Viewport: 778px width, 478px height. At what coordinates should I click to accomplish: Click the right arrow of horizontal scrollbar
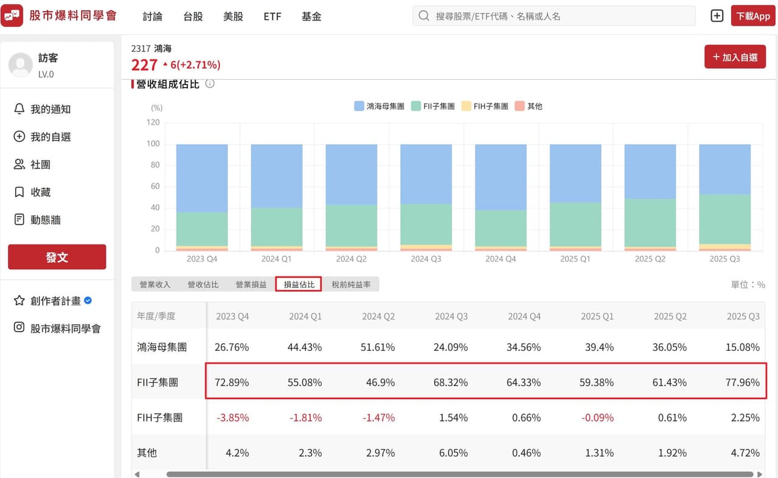click(x=759, y=474)
